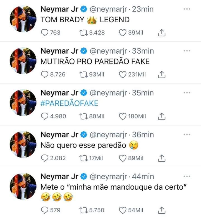Open more options on the 36min tweet

(x=187, y=135)
